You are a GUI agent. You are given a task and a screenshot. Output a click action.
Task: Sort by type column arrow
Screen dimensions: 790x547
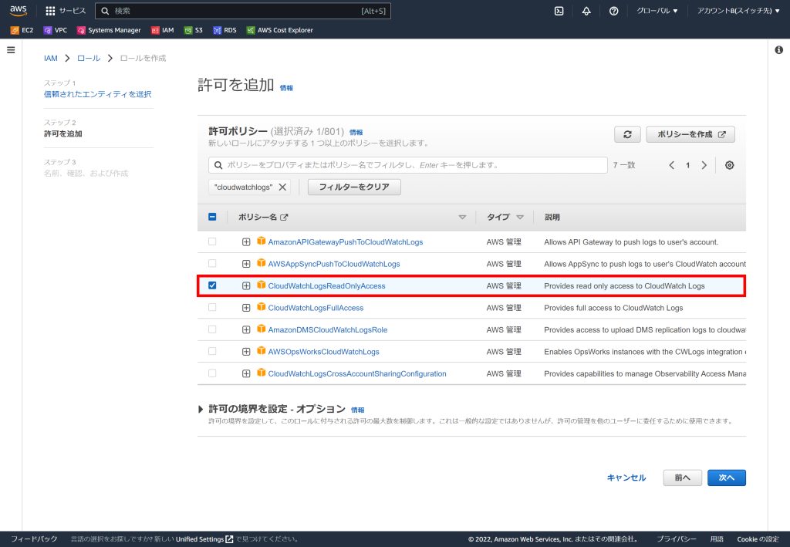pos(520,217)
